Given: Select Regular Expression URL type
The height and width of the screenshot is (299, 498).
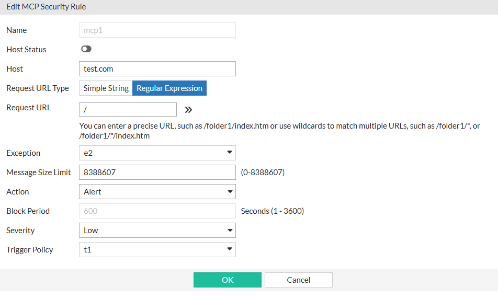Looking at the screenshot, I should 169,88.
